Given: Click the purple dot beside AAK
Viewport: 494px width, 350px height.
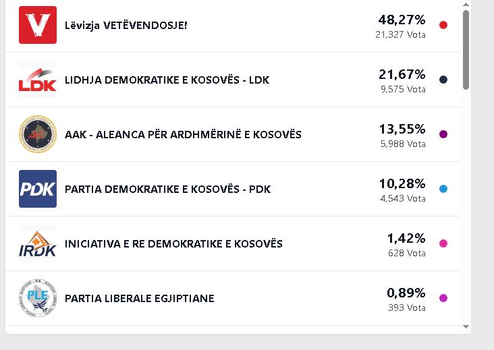Looking at the screenshot, I should [x=443, y=134].
